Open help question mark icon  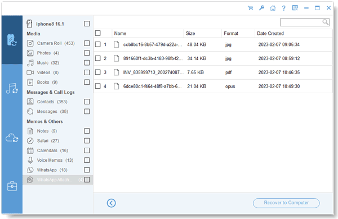tap(284, 8)
